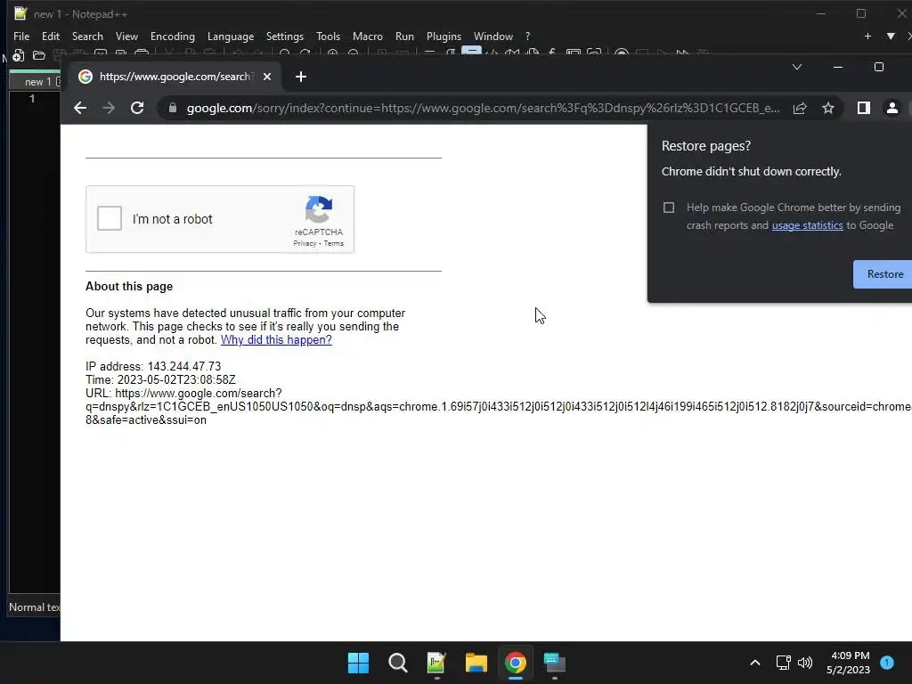Image resolution: width=912 pixels, height=684 pixels.
Task: Open the 'usage statistics' link
Action: [x=807, y=225]
